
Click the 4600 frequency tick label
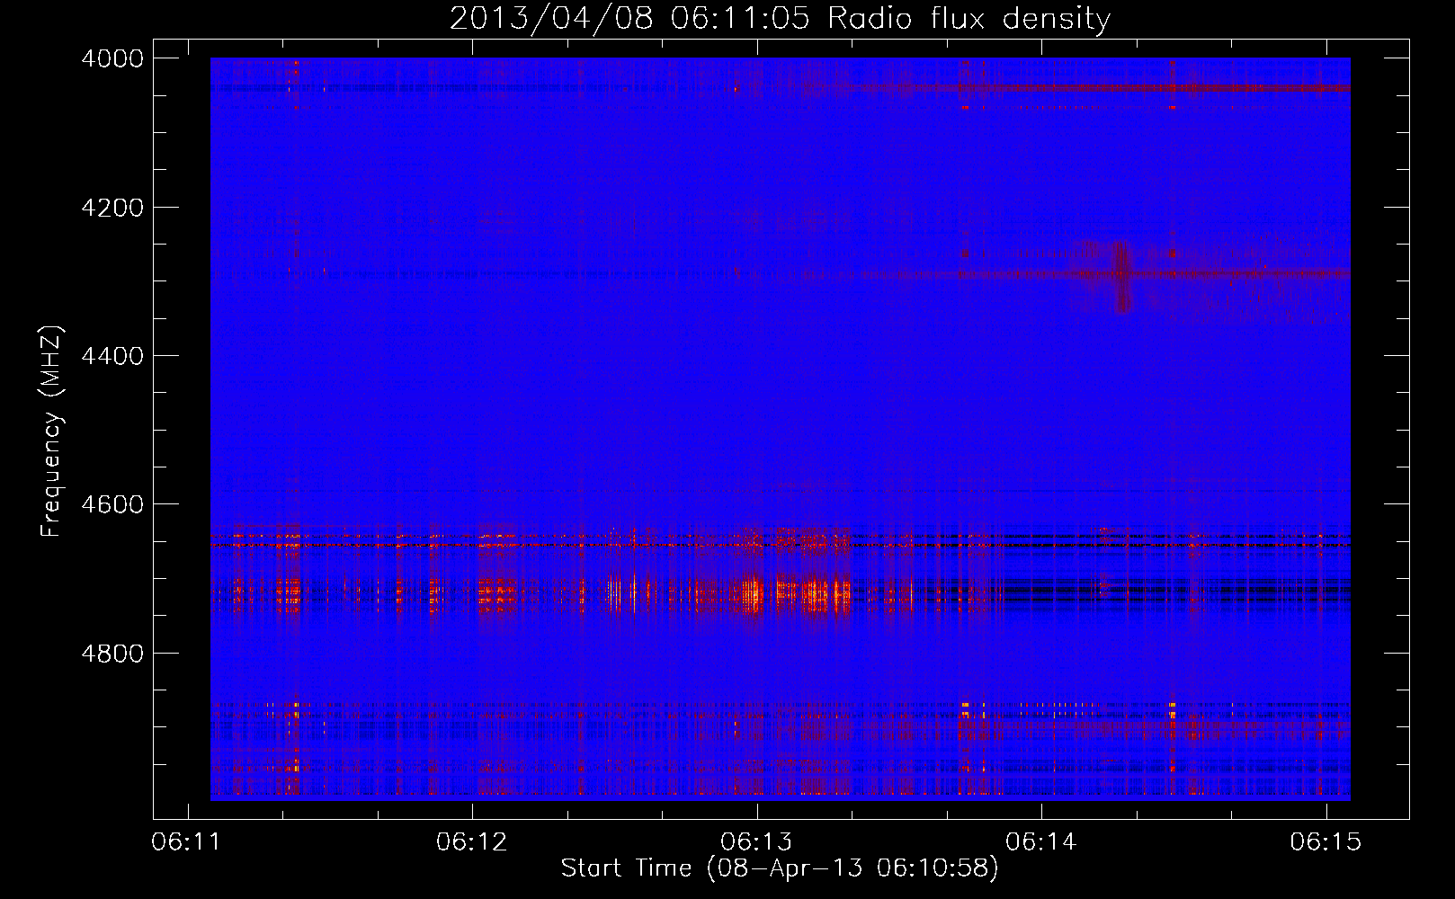(112, 504)
